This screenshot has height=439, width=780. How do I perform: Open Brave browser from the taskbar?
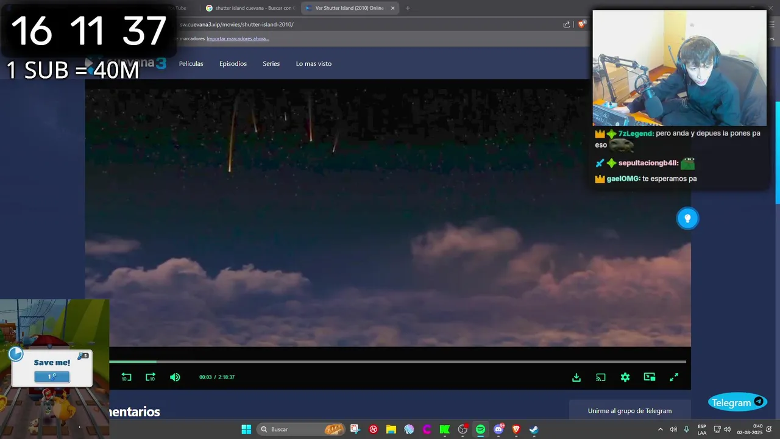[516, 429]
